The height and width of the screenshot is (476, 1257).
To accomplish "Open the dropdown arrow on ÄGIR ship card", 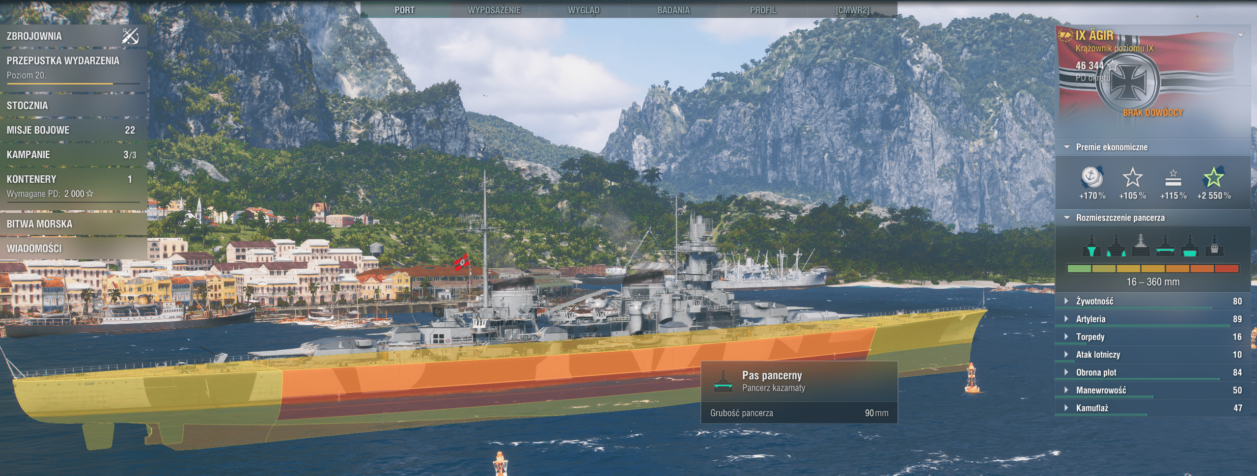I will (1240, 35).
